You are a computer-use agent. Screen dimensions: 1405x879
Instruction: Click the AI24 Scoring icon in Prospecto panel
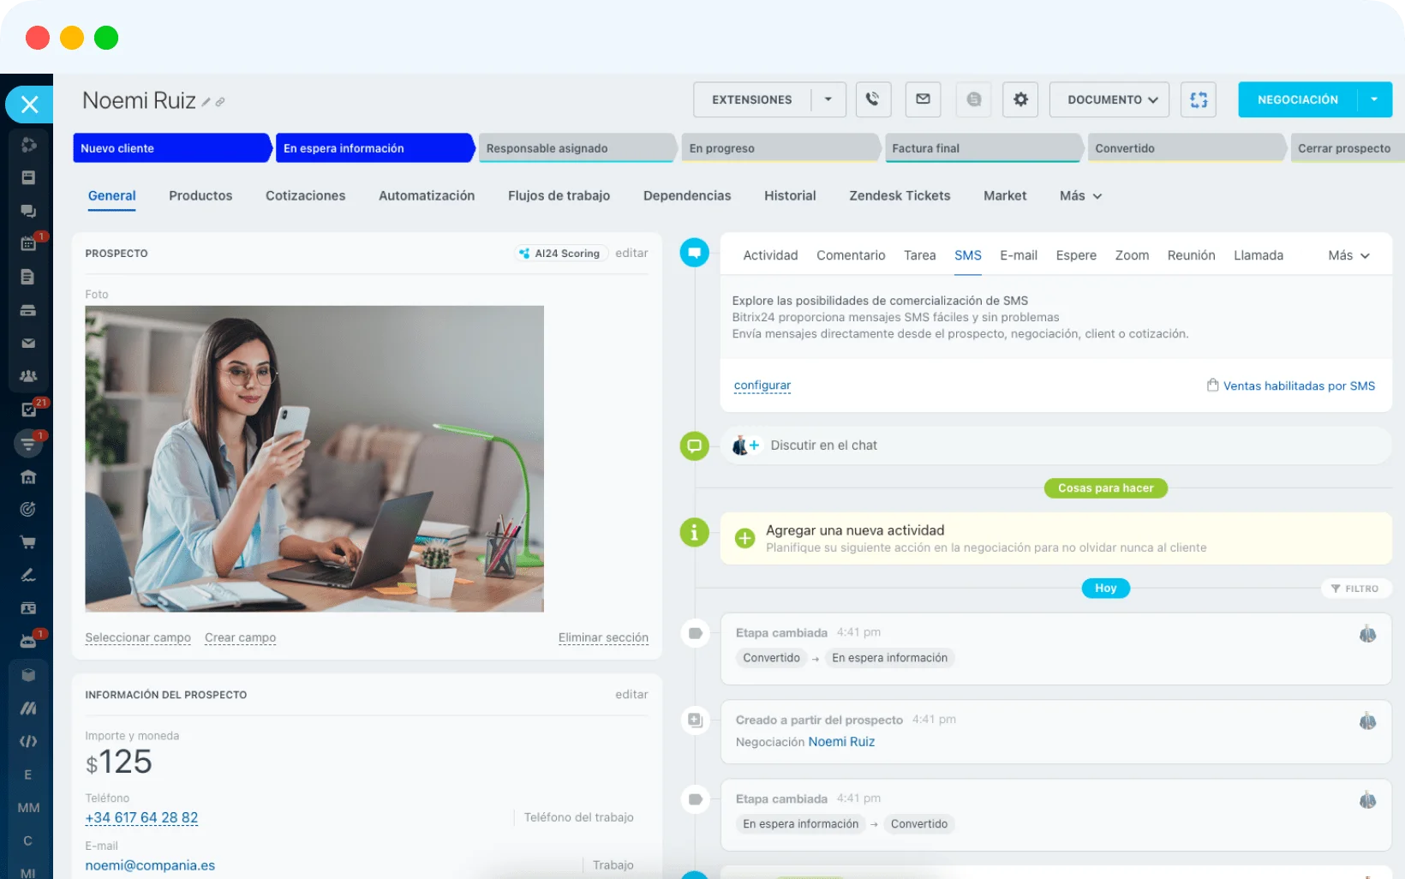point(524,253)
